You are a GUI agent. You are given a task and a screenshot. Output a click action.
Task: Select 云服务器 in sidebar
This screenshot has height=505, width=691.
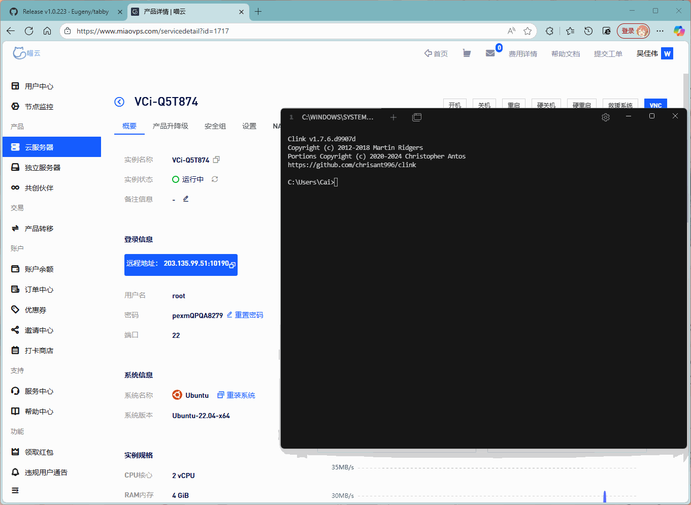(x=52, y=147)
